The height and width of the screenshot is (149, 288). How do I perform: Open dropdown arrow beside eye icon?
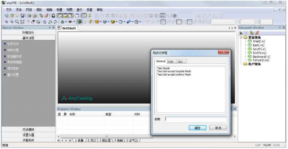point(74,22)
